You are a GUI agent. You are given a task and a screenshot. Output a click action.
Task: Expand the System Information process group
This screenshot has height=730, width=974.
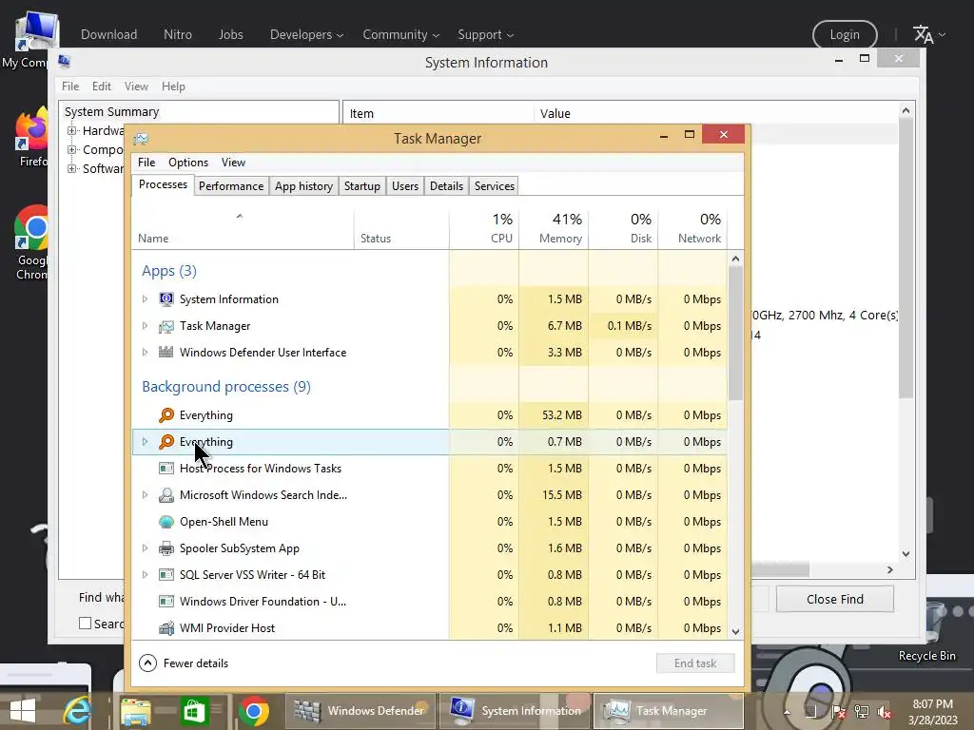pos(145,299)
